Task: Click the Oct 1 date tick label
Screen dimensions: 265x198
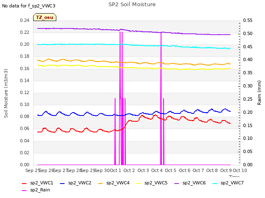Action: pyautogui.click(x=116, y=170)
